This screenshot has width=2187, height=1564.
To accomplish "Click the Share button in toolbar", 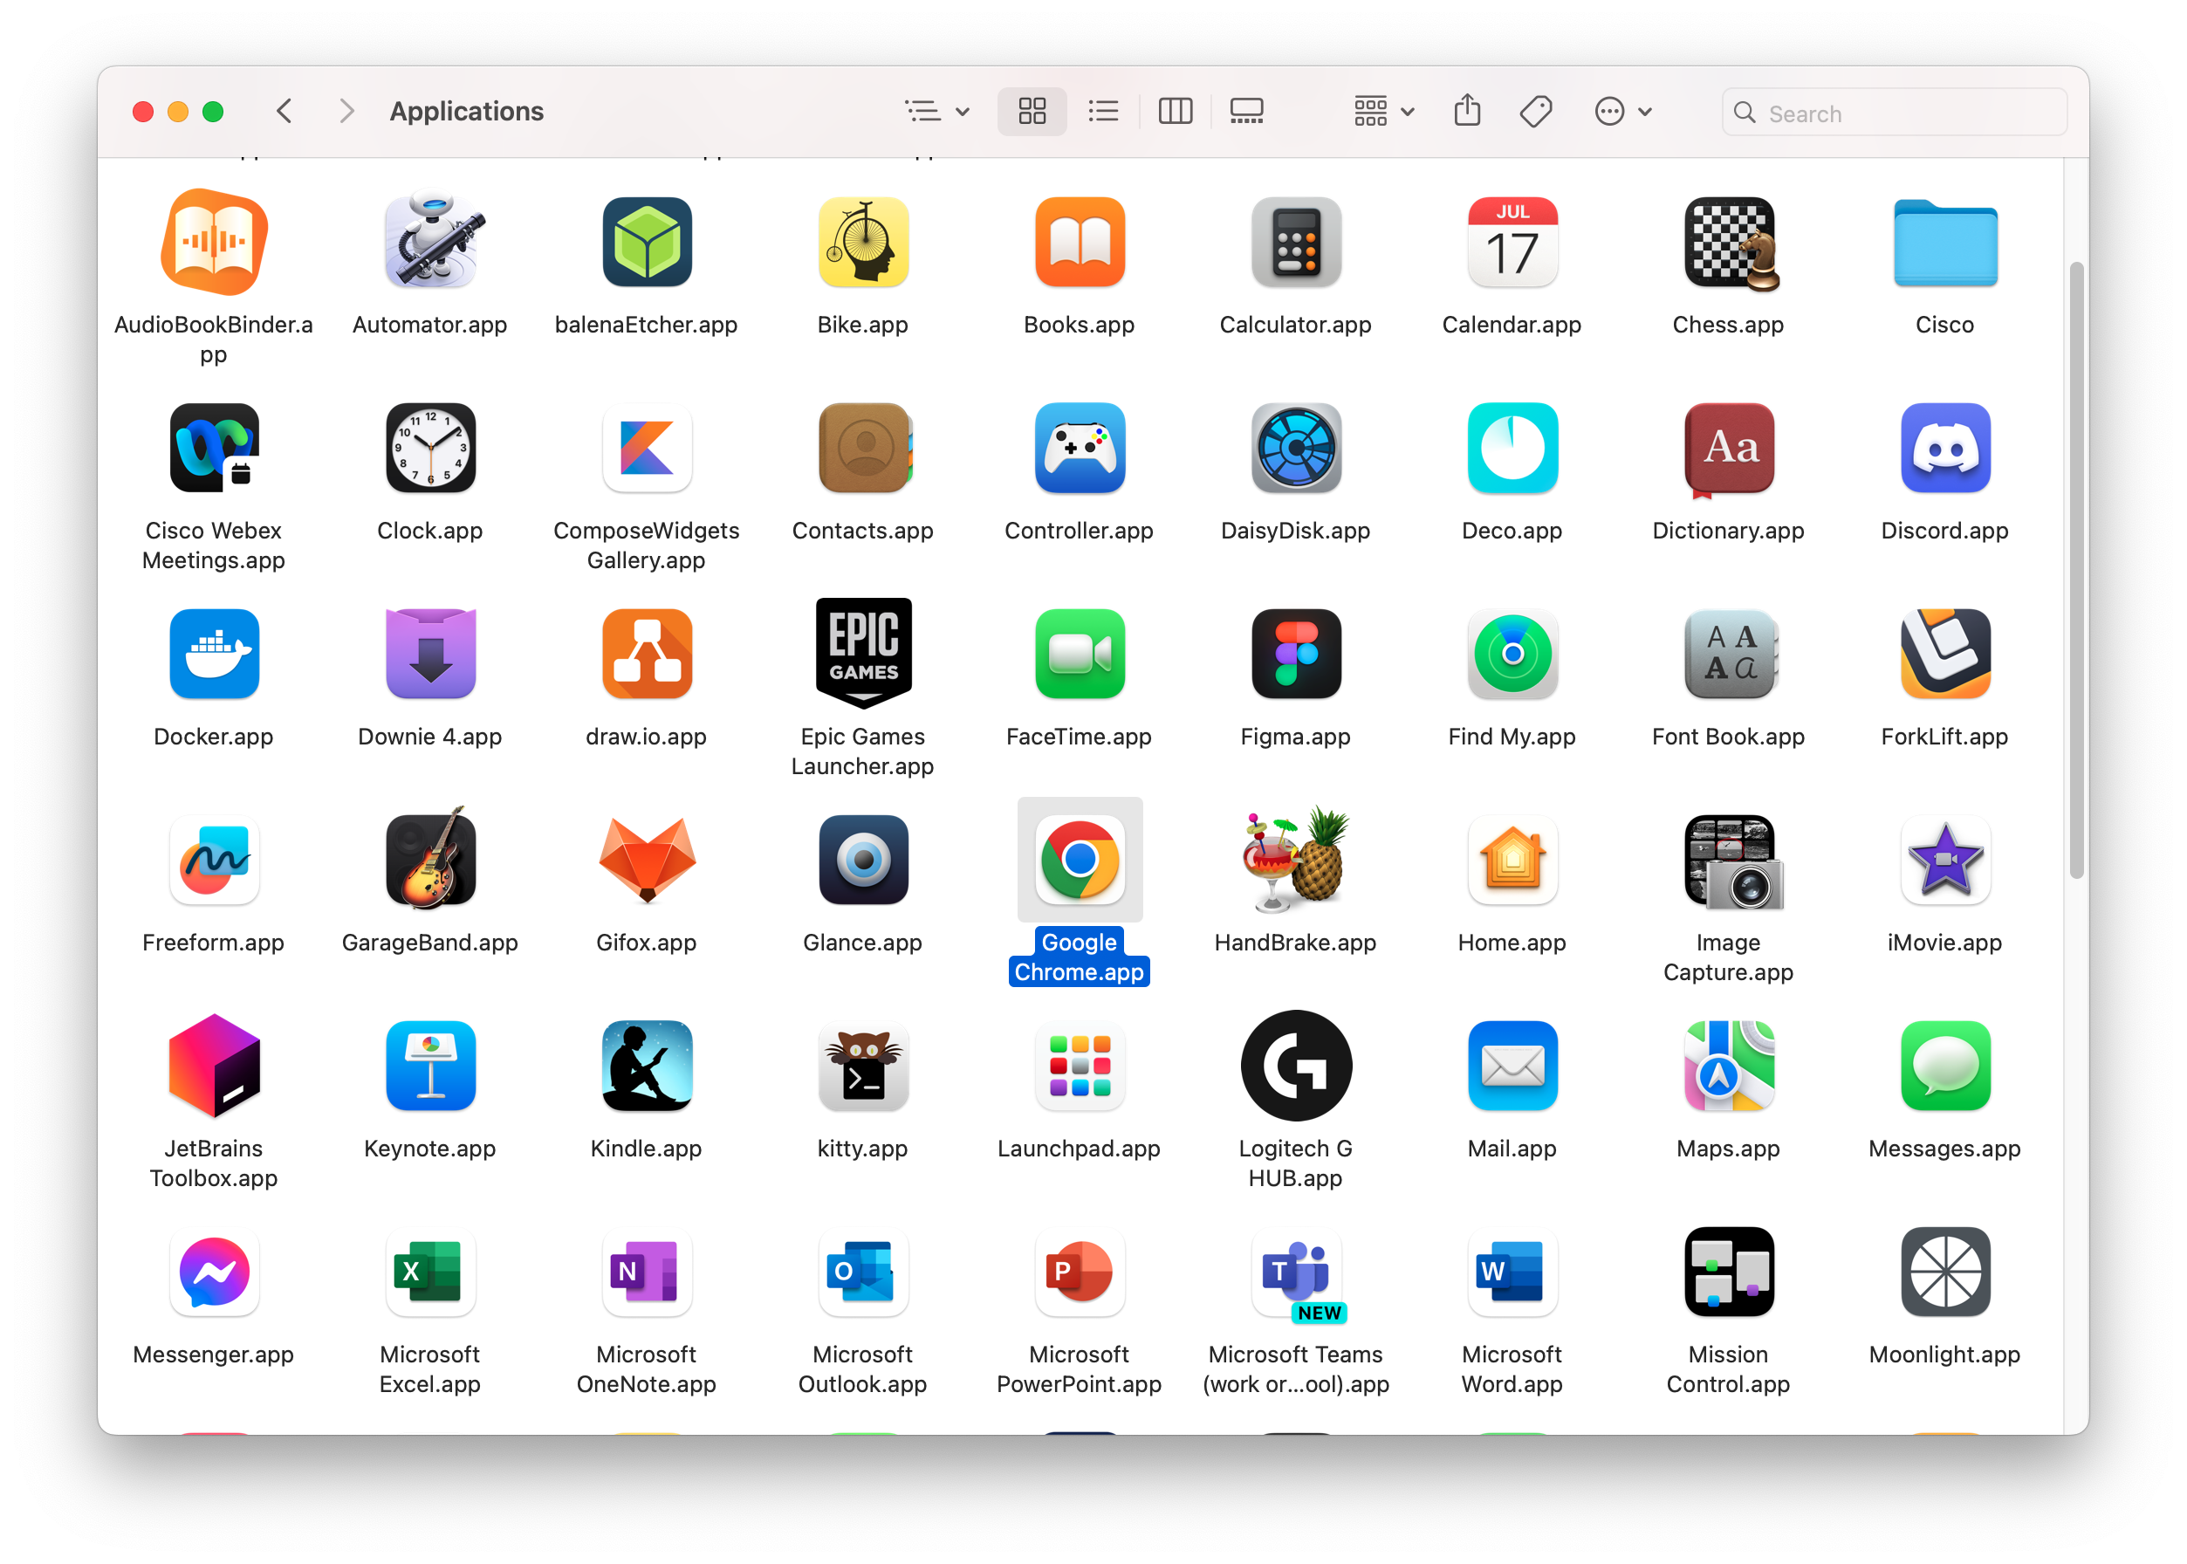I will pyautogui.click(x=1468, y=110).
